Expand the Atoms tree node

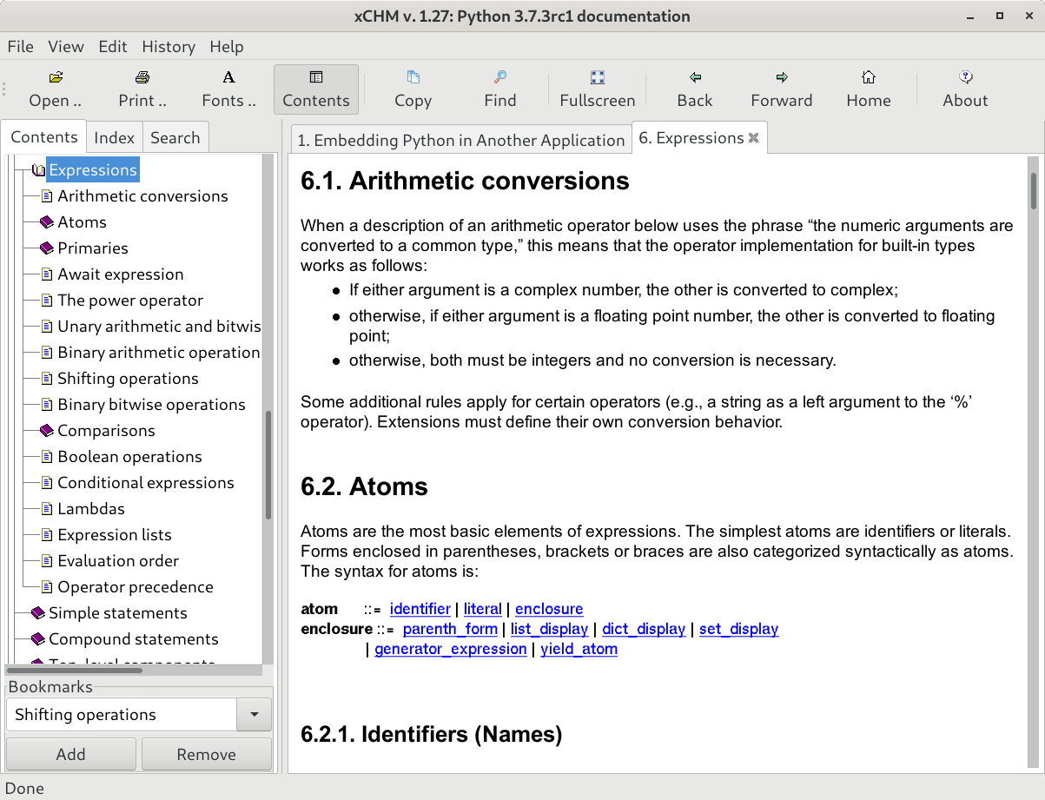[47, 222]
